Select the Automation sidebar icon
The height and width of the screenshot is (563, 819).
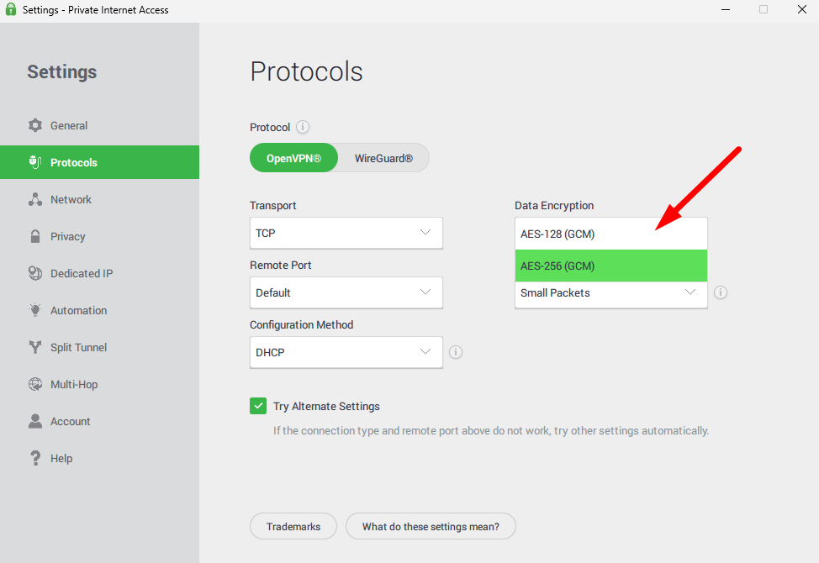[x=35, y=310]
